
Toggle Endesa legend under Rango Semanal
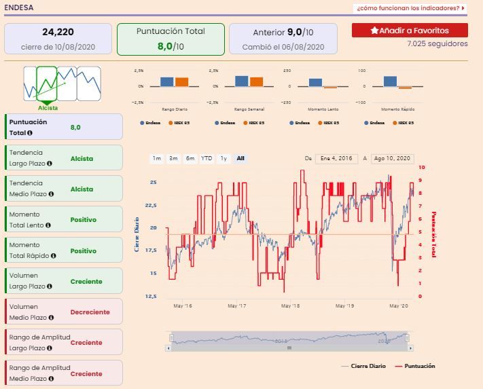pos(225,123)
